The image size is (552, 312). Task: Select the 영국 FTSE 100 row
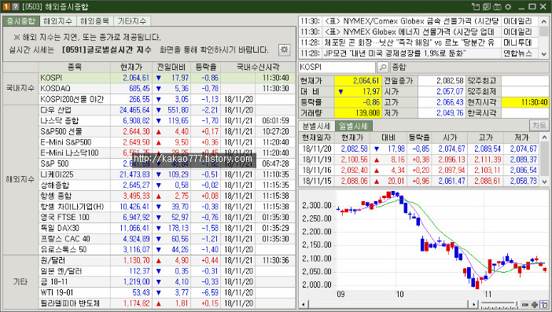coord(167,218)
